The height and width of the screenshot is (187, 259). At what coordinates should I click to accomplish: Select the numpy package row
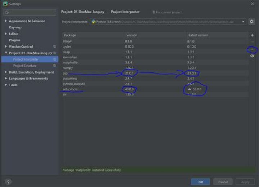155,68
